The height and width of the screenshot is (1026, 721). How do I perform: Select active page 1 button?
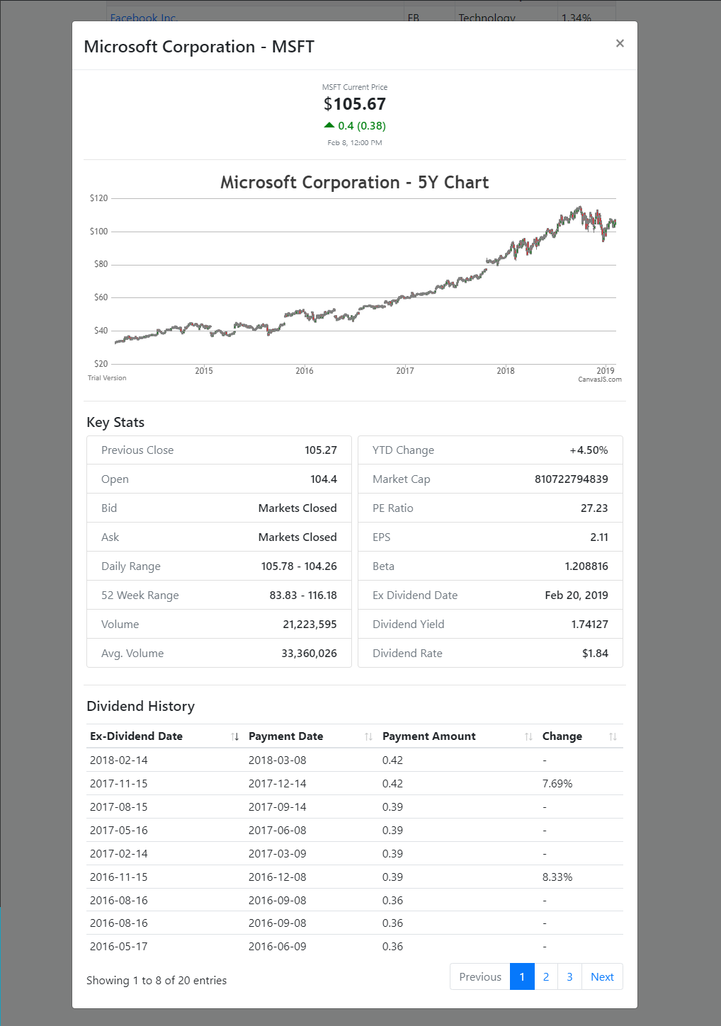(x=522, y=976)
